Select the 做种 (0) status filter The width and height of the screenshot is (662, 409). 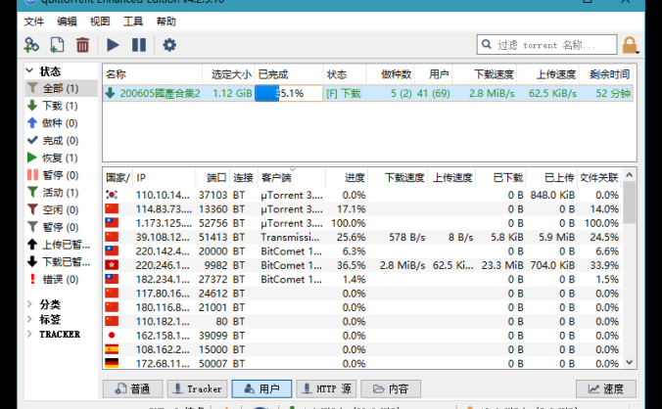[x=61, y=122]
